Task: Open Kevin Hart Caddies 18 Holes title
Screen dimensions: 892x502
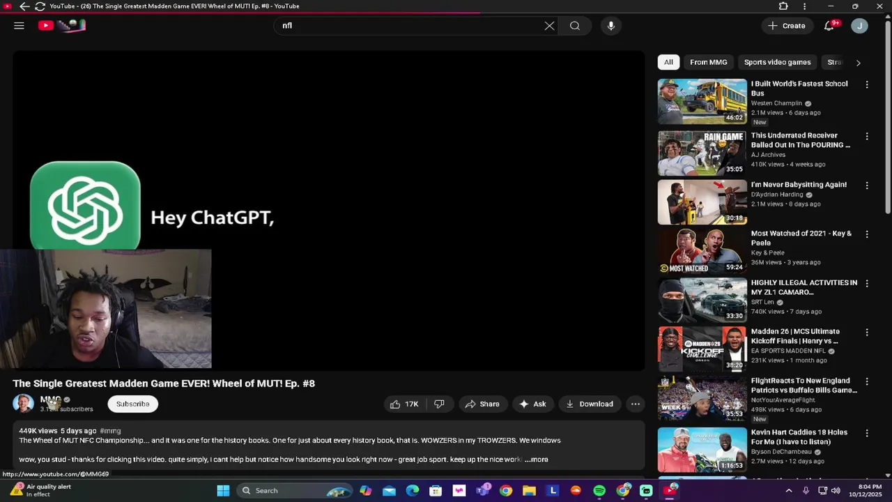Action: point(799,437)
